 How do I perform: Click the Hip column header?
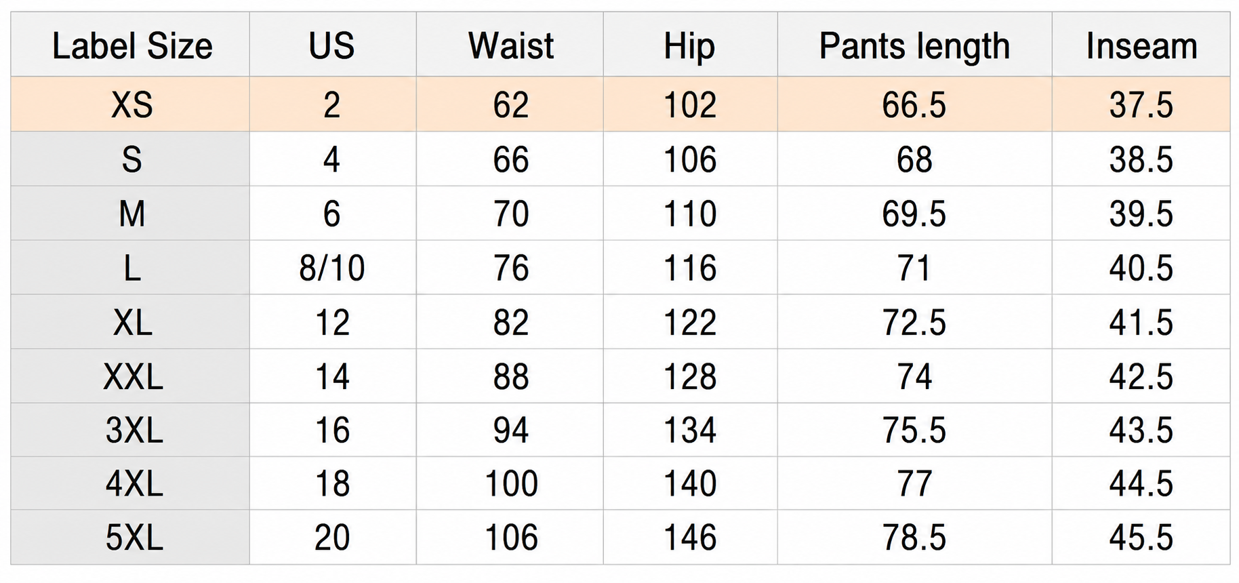[x=690, y=44]
